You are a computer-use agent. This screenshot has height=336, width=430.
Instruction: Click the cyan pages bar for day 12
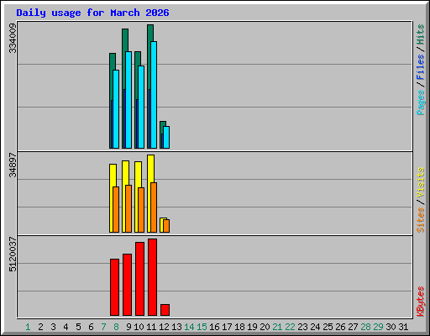pyautogui.click(x=166, y=137)
